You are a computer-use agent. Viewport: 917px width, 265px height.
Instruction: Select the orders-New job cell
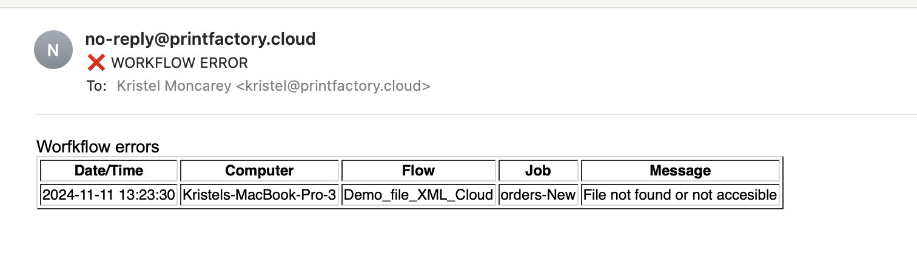pyautogui.click(x=538, y=195)
